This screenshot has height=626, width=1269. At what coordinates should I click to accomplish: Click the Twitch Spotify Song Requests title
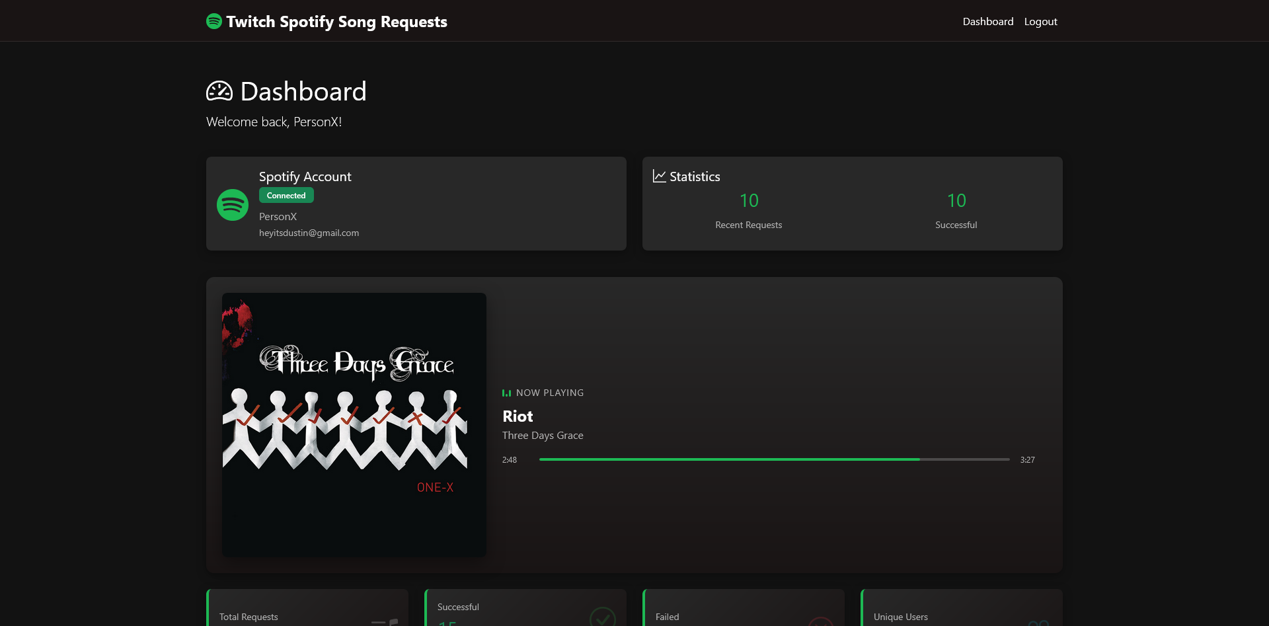pos(336,22)
